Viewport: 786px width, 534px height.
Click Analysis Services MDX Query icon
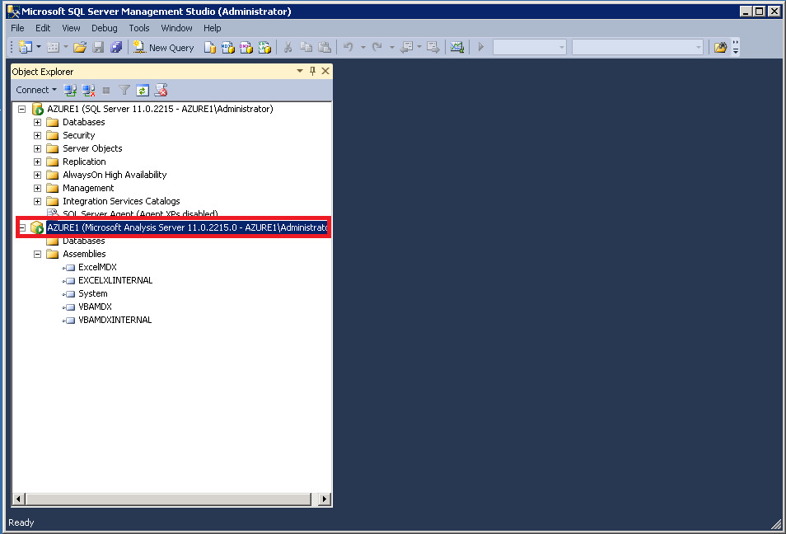pos(228,48)
